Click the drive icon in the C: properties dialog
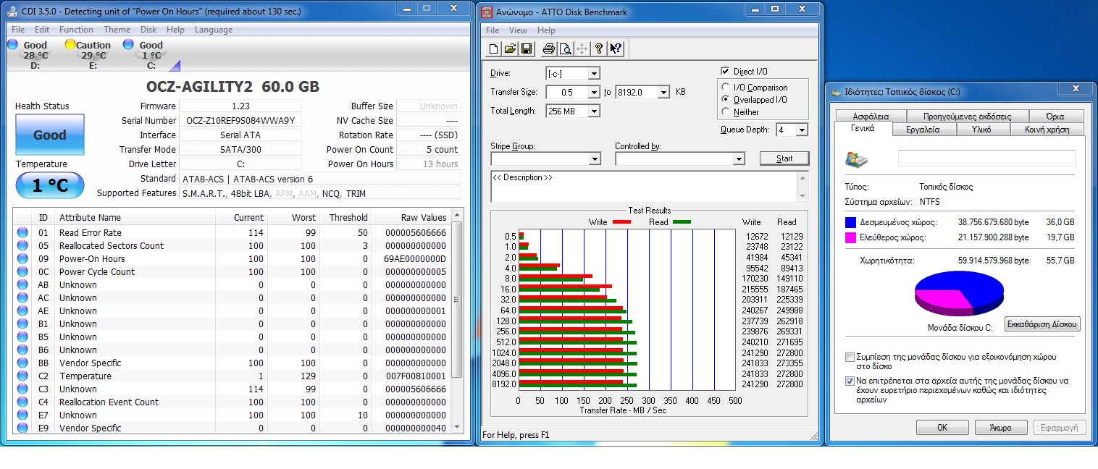Viewport: 1098px width, 469px height. coord(857,160)
